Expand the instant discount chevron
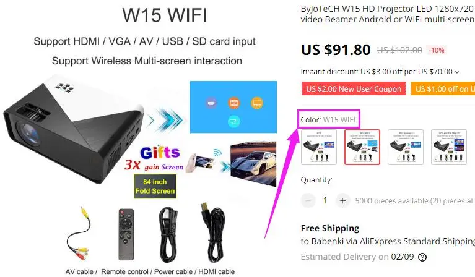The height and width of the screenshot is (277, 475). (x=457, y=72)
